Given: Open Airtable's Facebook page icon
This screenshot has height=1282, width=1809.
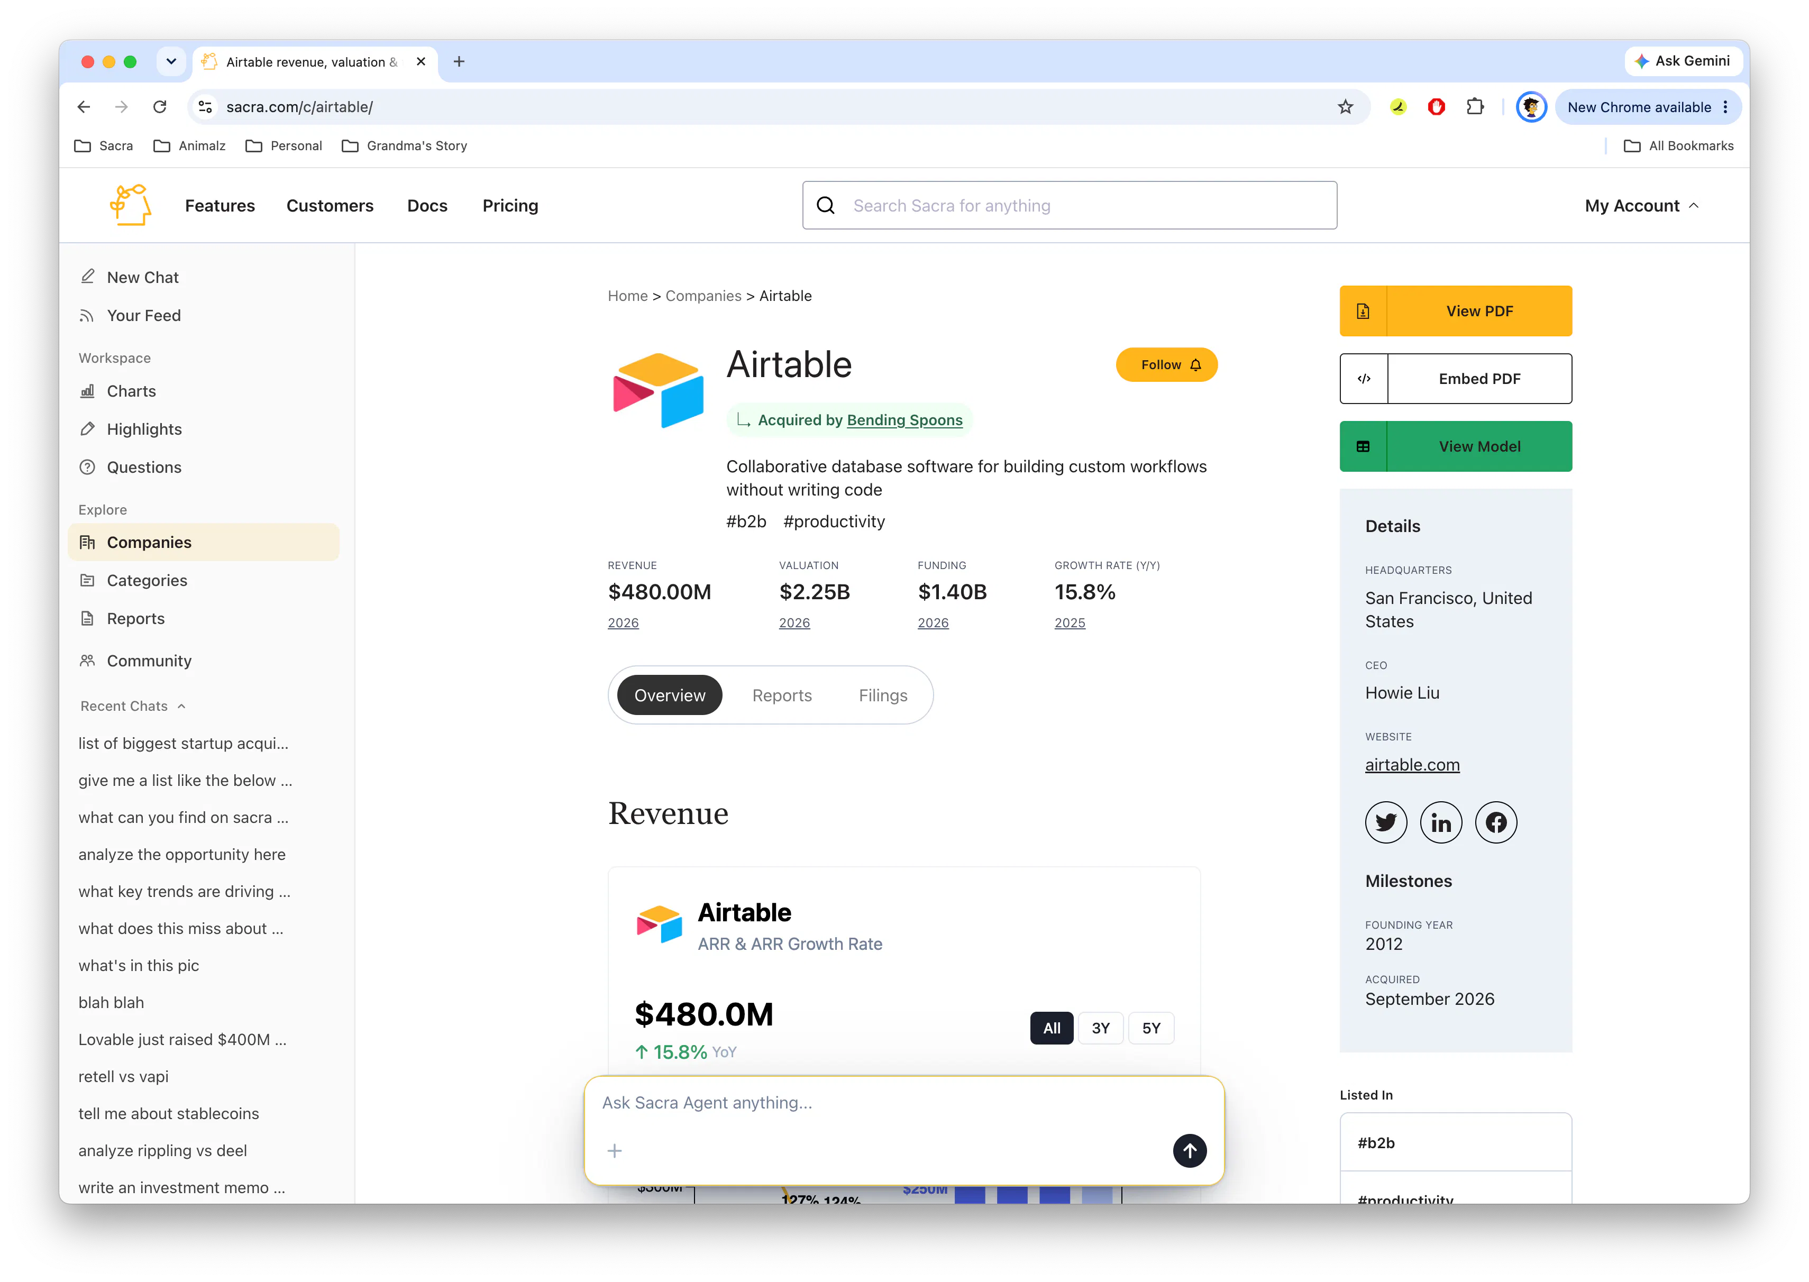Looking at the screenshot, I should point(1496,822).
